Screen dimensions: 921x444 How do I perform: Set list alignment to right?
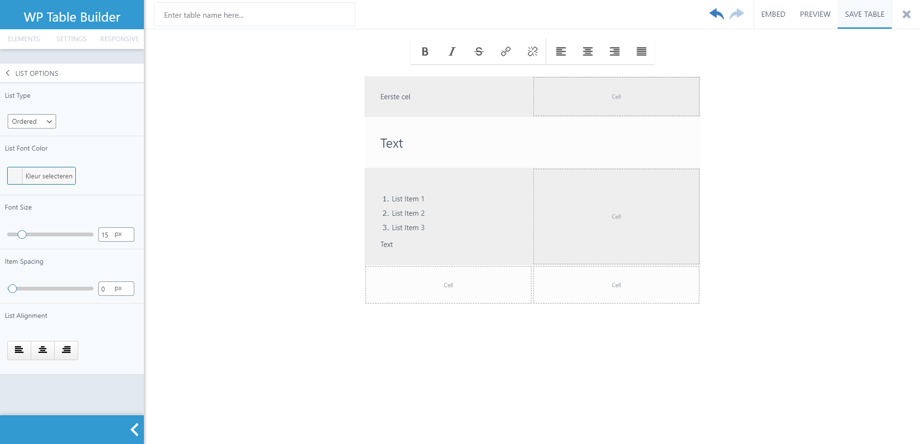[66, 350]
